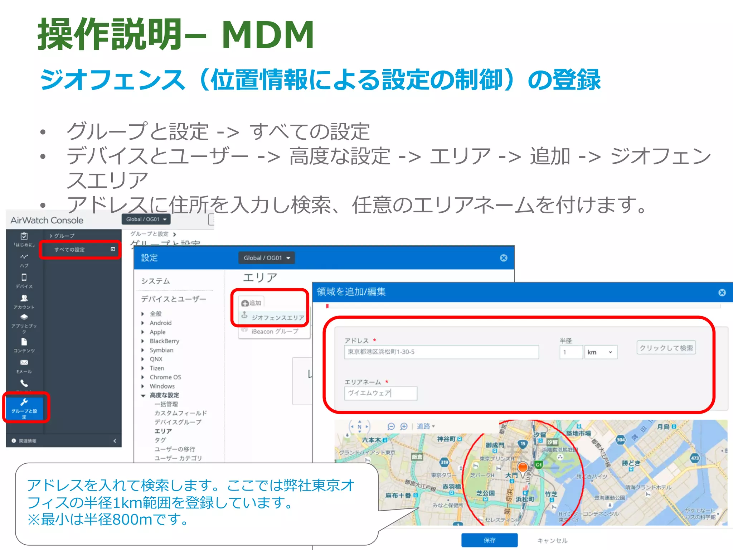Select the グループと設定 wrench icon

(x=24, y=402)
